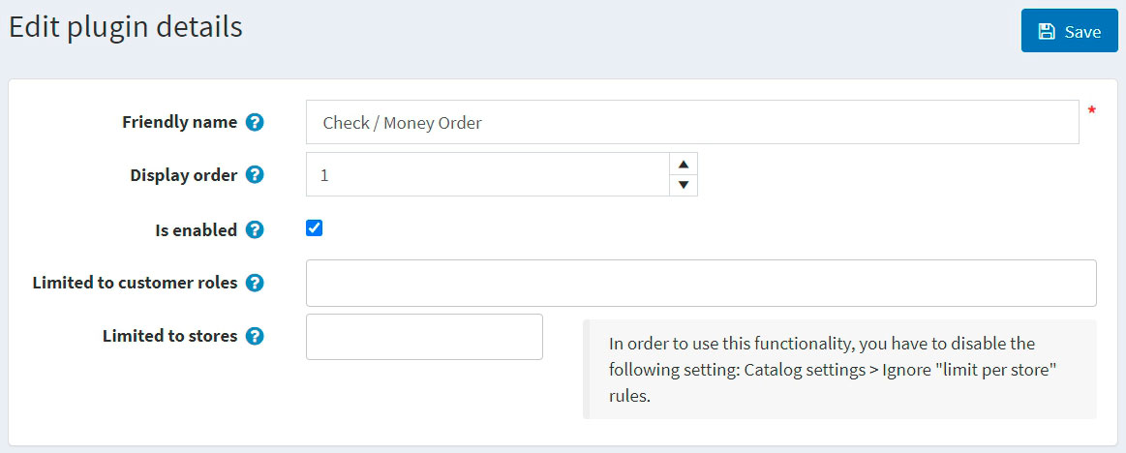
Task: Save the plugin details
Action: tap(1069, 31)
